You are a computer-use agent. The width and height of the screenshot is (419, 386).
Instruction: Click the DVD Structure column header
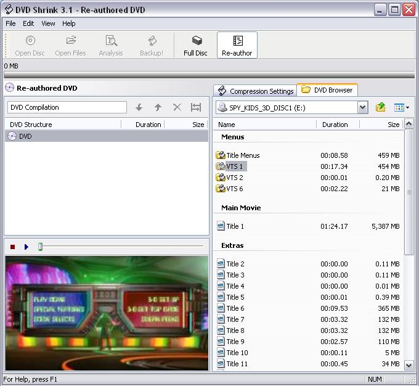point(63,125)
